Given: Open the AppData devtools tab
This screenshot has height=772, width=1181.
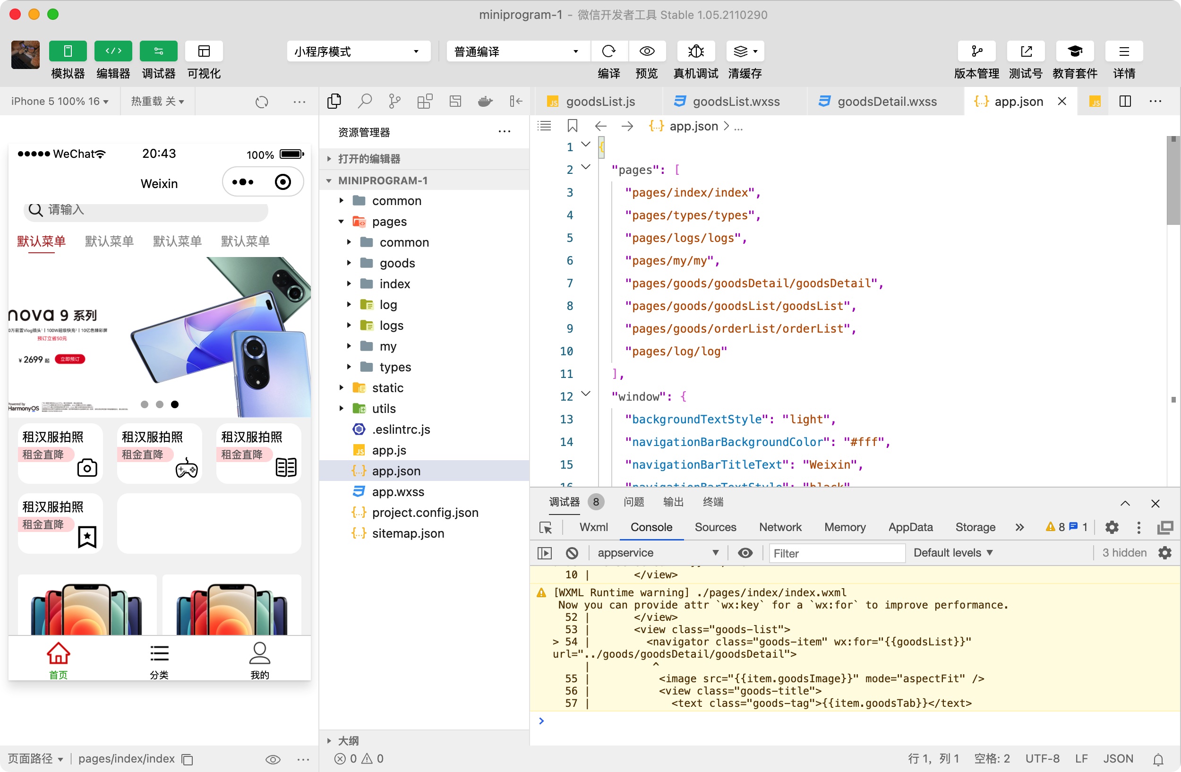Looking at the screenshot, I should click(911, 527).
